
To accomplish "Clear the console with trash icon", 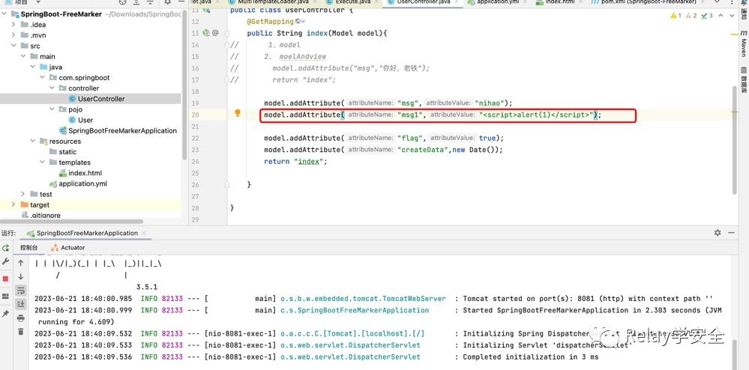I will pyautogui.click(x=20, y=331).
